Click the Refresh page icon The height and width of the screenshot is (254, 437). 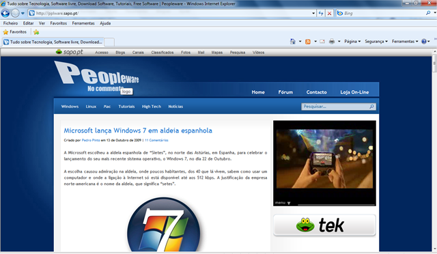click(321, 13)
